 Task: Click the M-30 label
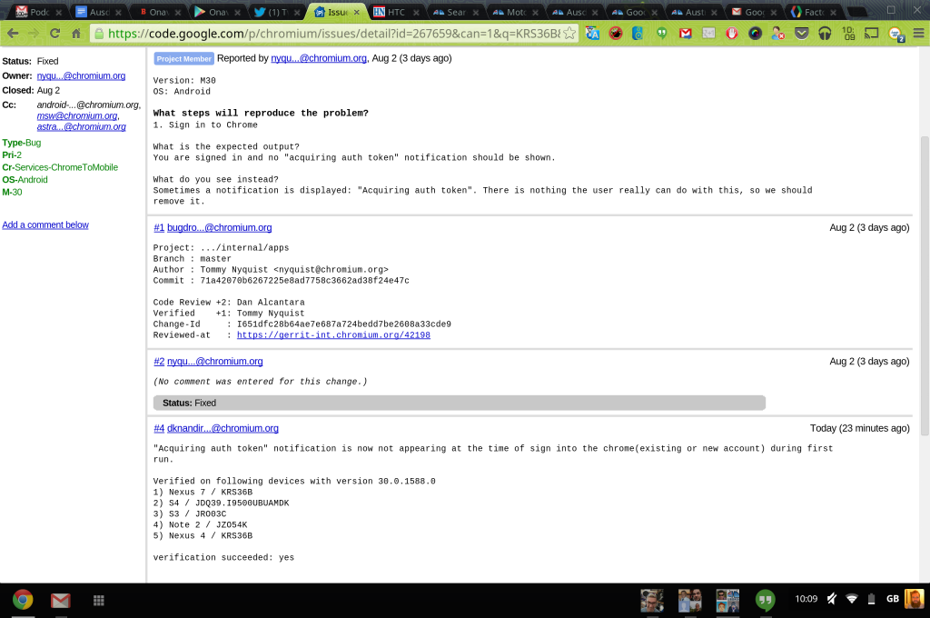tap(12, 193)
